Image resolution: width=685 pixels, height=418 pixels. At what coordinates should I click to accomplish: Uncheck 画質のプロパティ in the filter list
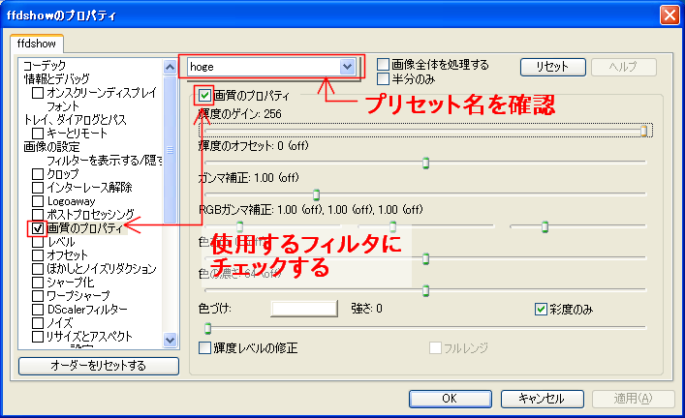coord(38,228)
